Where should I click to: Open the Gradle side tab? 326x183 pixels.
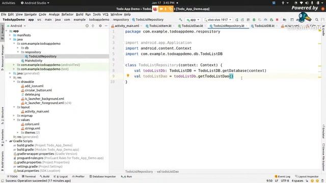pos(323,30)
